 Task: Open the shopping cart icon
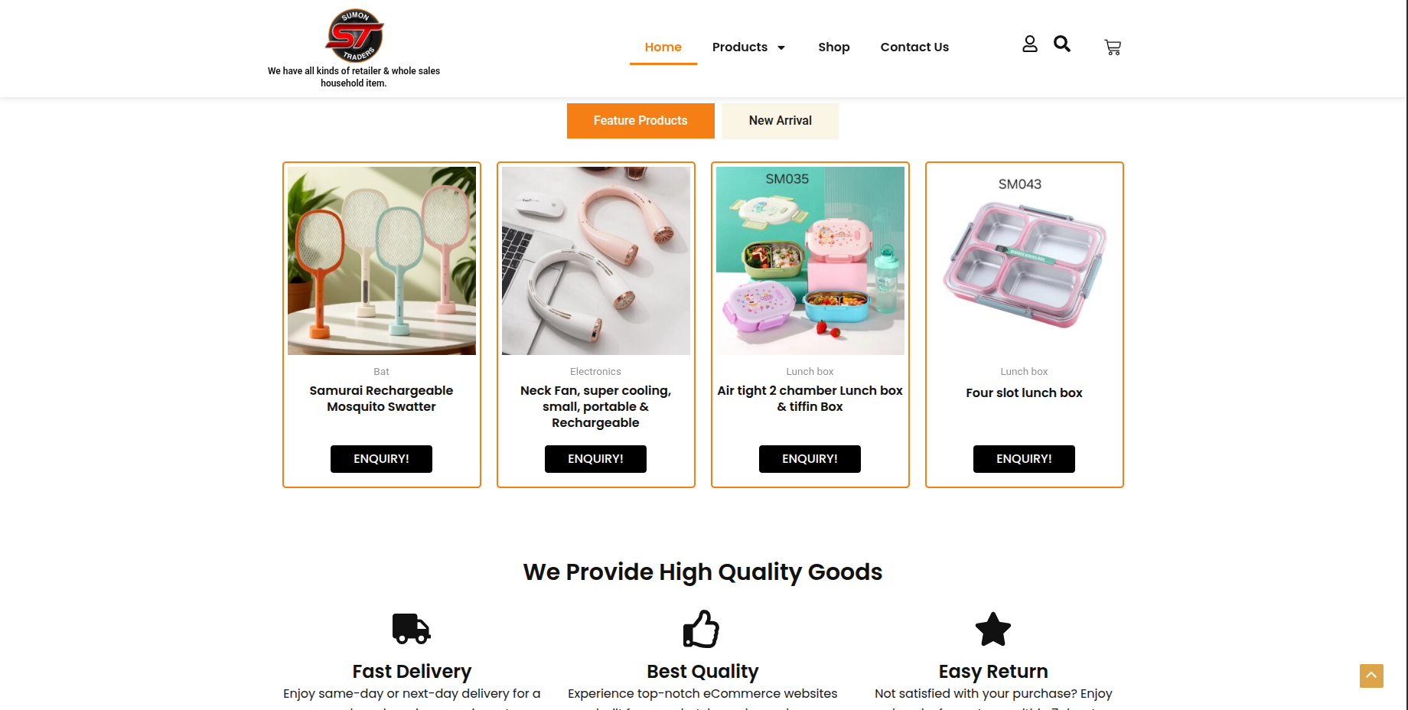click(1113, 47)
